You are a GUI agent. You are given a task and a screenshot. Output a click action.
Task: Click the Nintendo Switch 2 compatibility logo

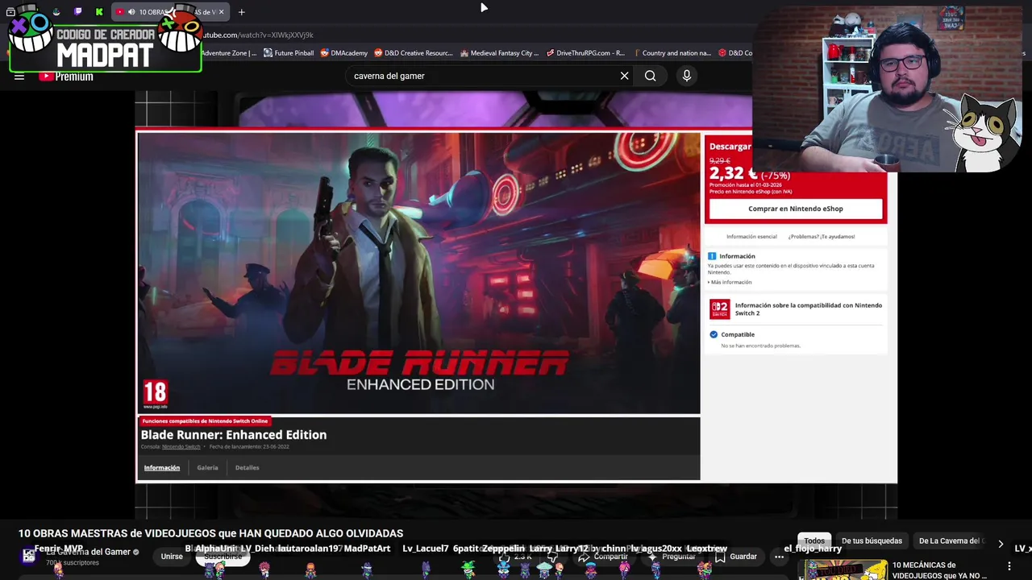(x=720, y=309)
